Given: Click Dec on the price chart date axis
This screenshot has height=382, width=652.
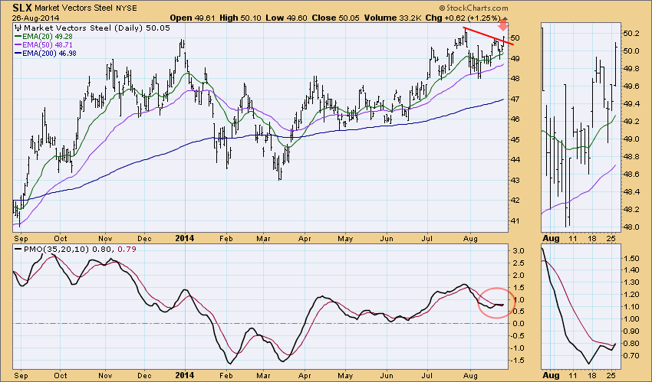Looking at the screenshot, I should [x=144, y=239].
